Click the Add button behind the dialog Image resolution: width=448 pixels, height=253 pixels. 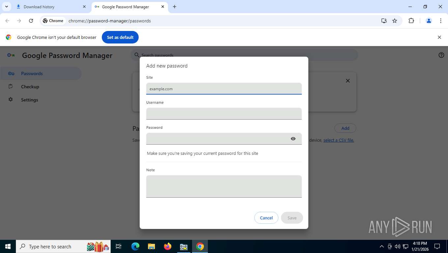(x=345, y=128)
